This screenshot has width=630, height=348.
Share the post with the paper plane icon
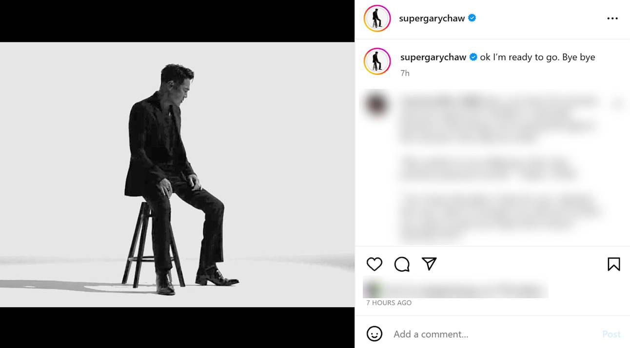point(429,264)
